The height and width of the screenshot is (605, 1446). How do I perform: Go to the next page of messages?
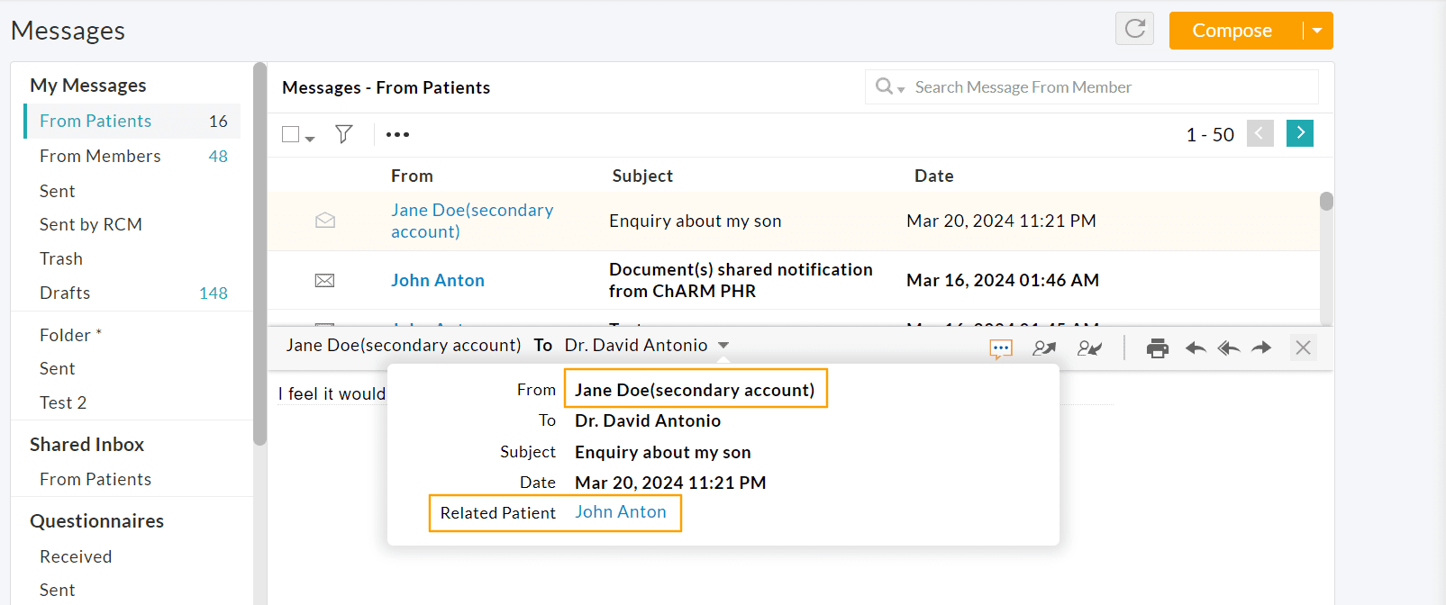click(x=1299, y=132)
